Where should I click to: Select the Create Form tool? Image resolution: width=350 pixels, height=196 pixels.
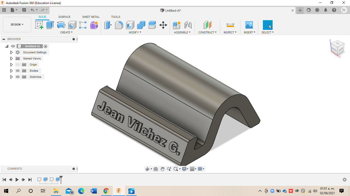pyautogui.click(x=94, y=25)
